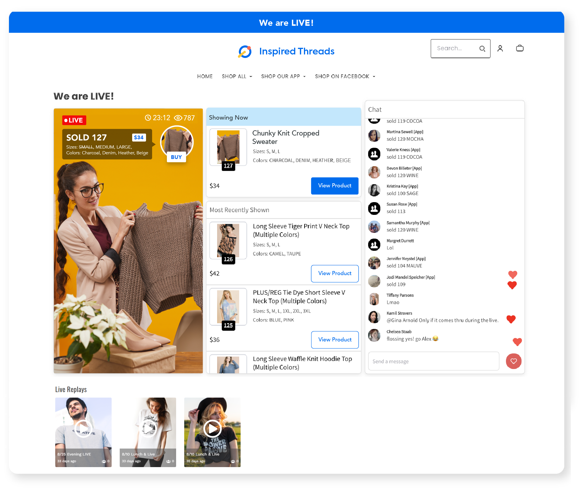Click Martina Sewell's chat avatar

[374, 136]
